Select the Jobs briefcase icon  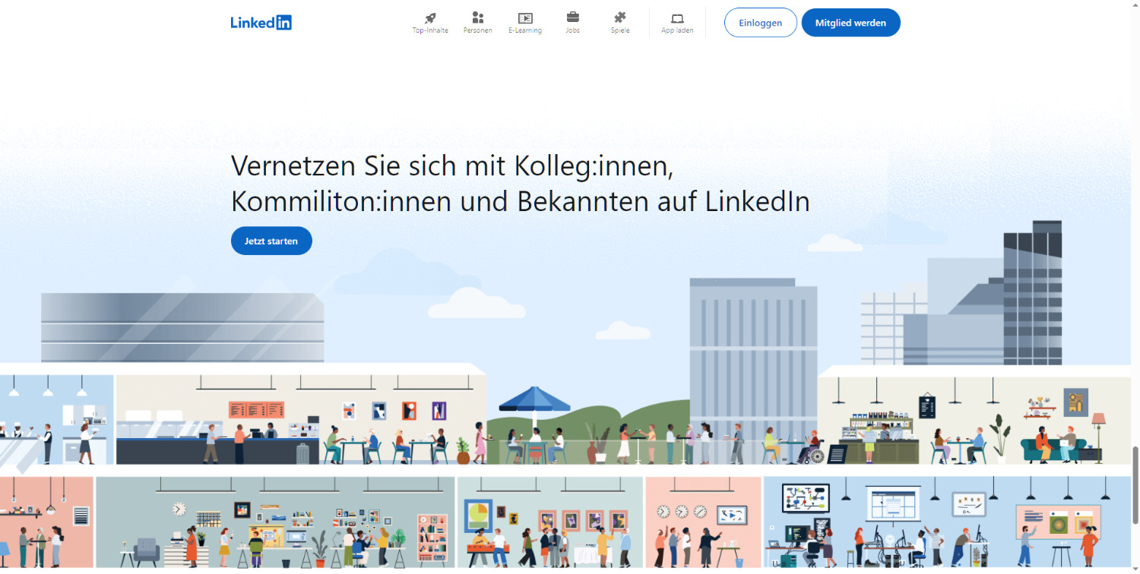(x=572, y=17)
